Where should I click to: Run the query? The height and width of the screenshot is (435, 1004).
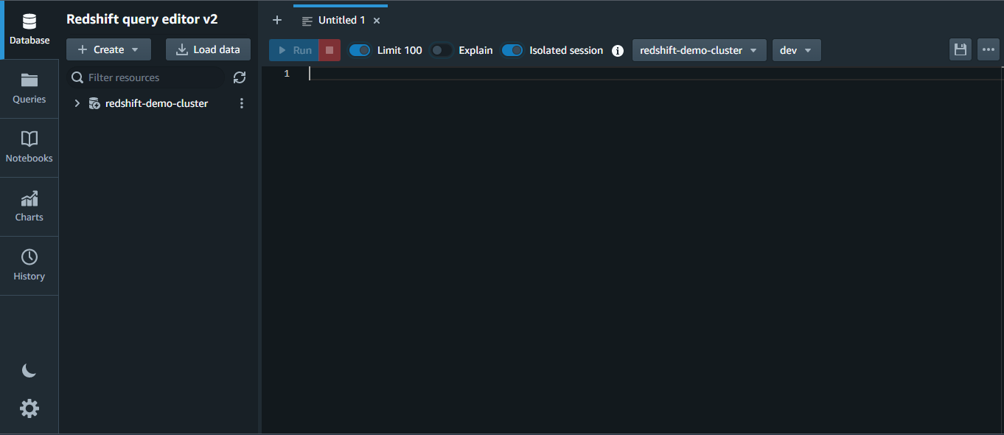pos(294,50)
